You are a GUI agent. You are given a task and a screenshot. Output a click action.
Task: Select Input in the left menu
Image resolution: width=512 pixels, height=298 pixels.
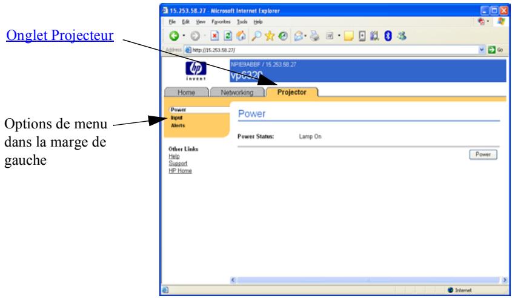177,118
